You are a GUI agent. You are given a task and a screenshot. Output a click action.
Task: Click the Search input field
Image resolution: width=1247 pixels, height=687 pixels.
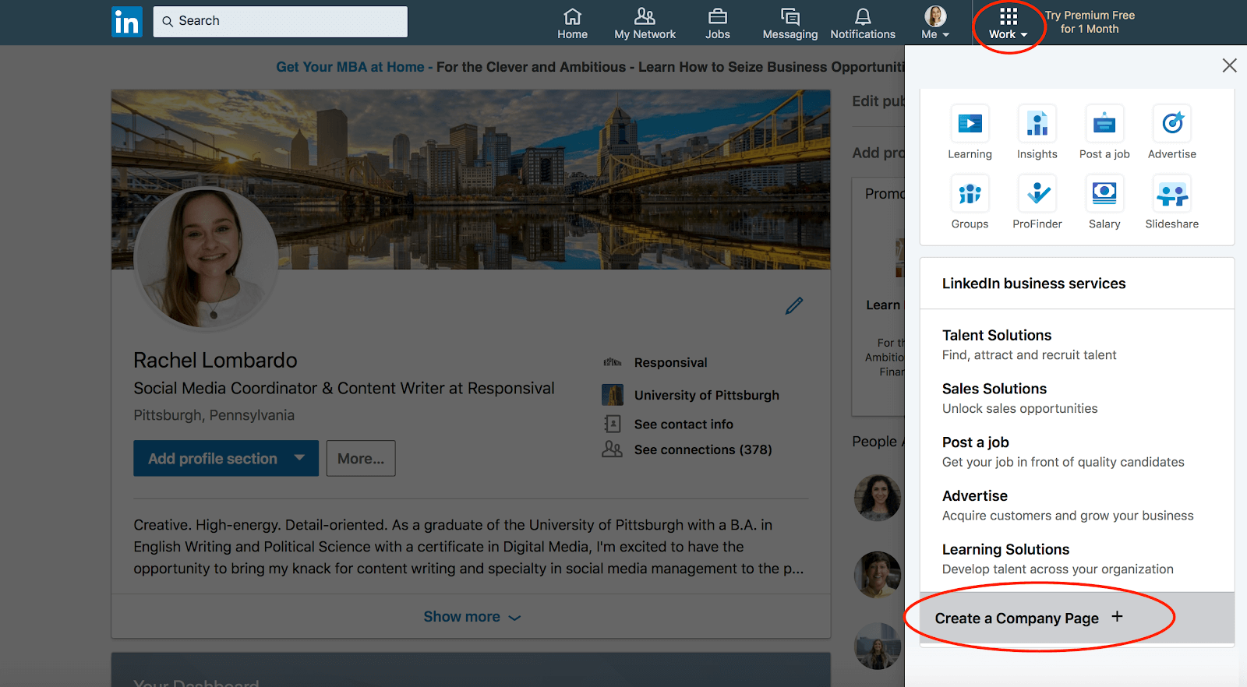coord(280,21)
